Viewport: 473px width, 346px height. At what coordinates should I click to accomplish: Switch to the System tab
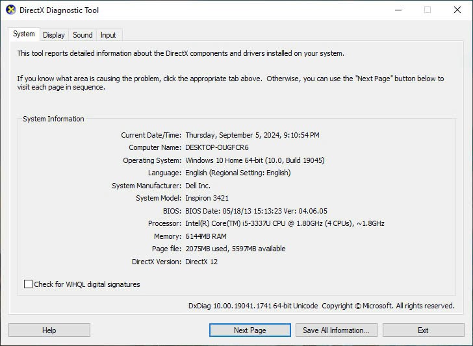pyautogui.click(x=24, y=34)
